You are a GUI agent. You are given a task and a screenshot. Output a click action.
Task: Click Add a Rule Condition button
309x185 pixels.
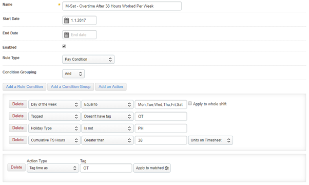[x=24, y=87]
